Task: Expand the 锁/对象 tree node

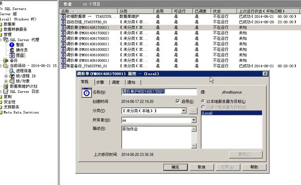Action: click(6, 81)
